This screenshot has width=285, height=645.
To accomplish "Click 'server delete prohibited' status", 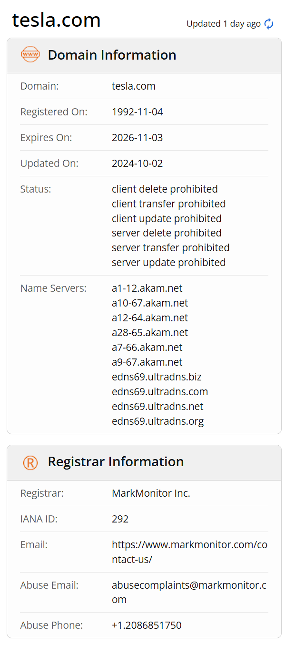I will (167, 233).
